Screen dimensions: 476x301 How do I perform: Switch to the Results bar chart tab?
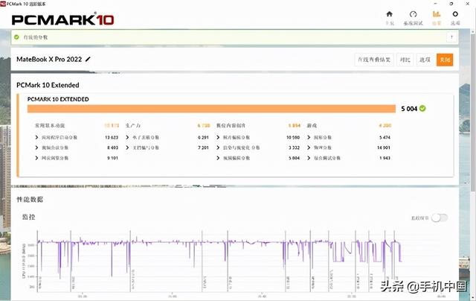[436, 17]
